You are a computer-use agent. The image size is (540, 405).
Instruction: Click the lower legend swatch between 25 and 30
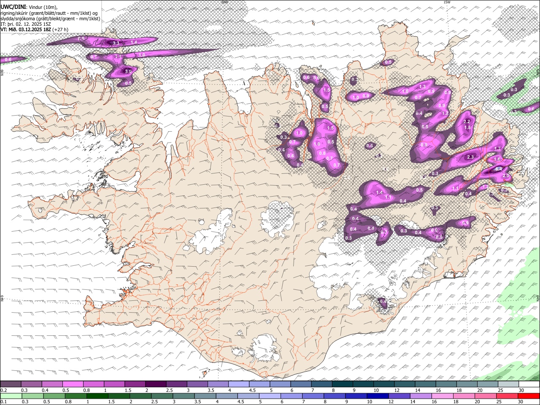[x=507, y=396]
